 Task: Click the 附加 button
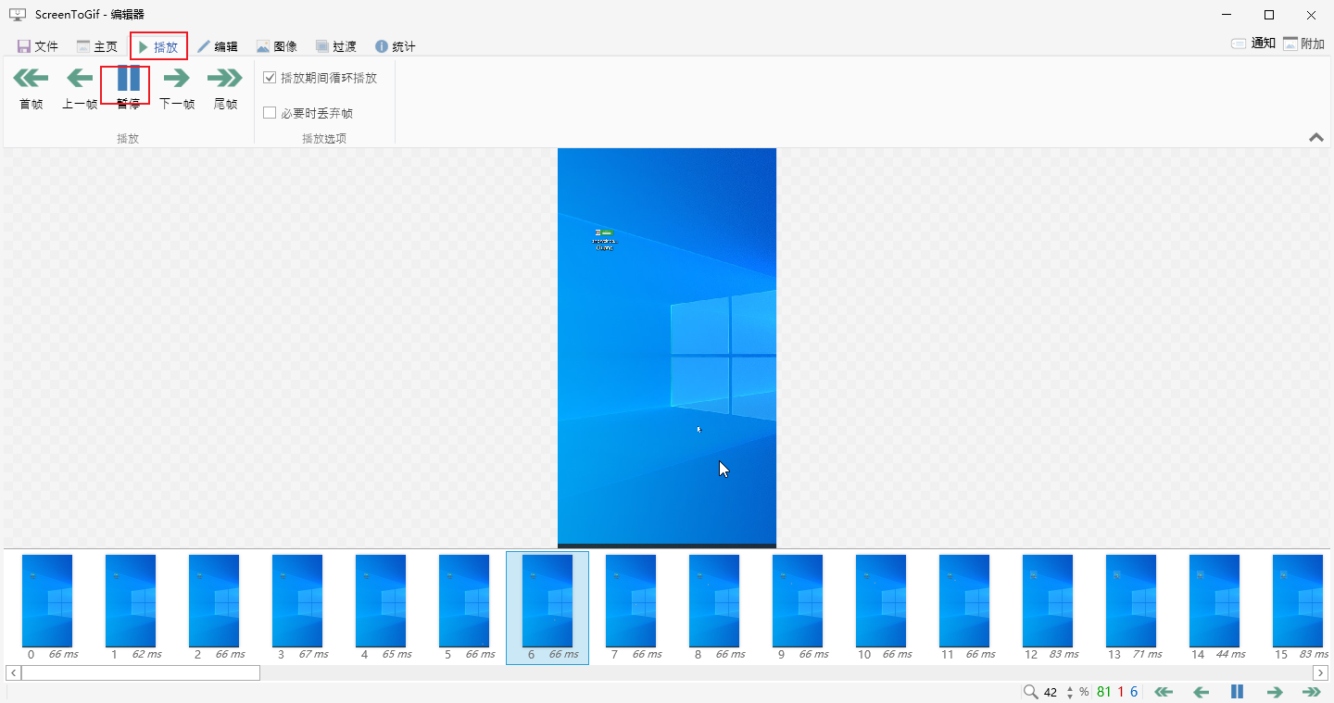(x=1303, y=44)
